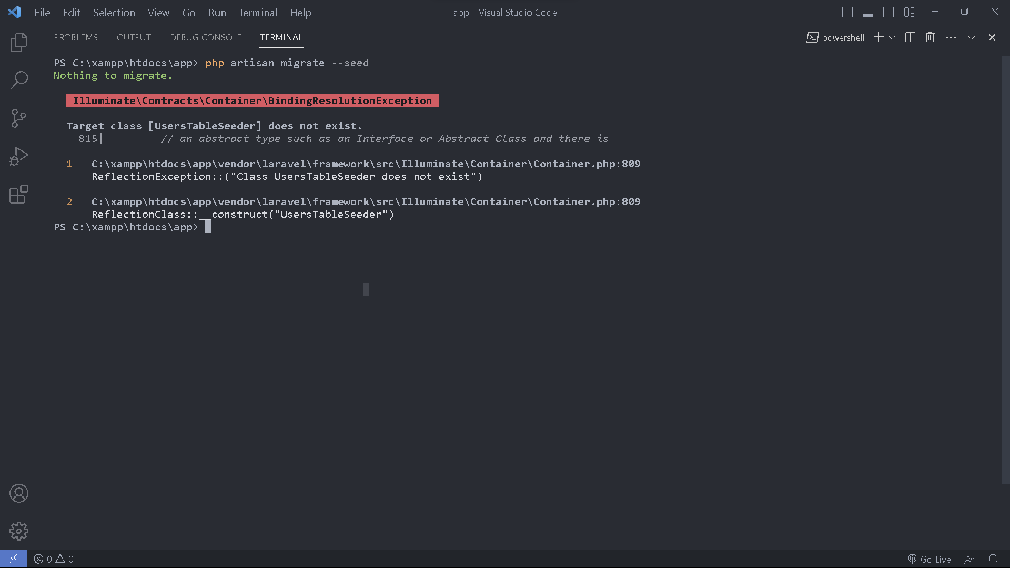Toggle primary side bar layout
Viewport: 1010px width, 568px height.
pyautogui.click(x=847, y=12)
